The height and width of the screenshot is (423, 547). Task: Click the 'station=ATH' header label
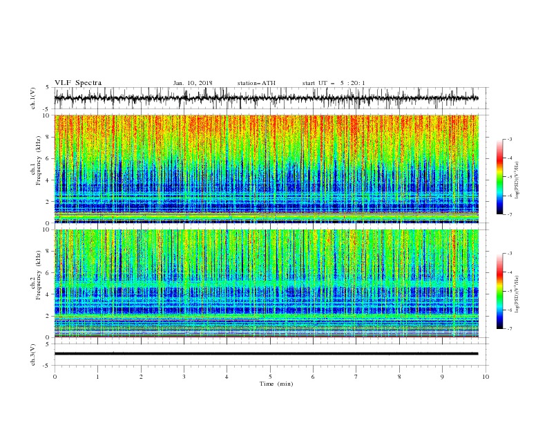(x=256, y=83)
